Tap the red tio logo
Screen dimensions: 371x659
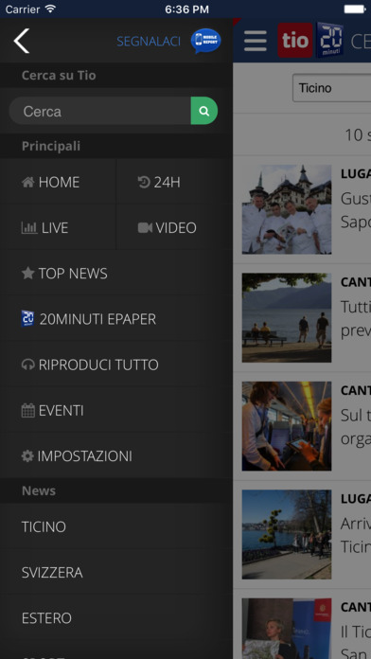[295, 41]
